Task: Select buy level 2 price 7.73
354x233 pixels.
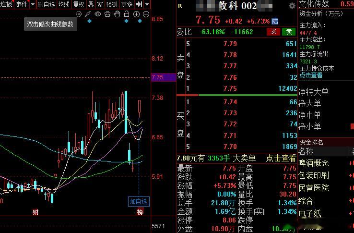Action: [230, 113]
